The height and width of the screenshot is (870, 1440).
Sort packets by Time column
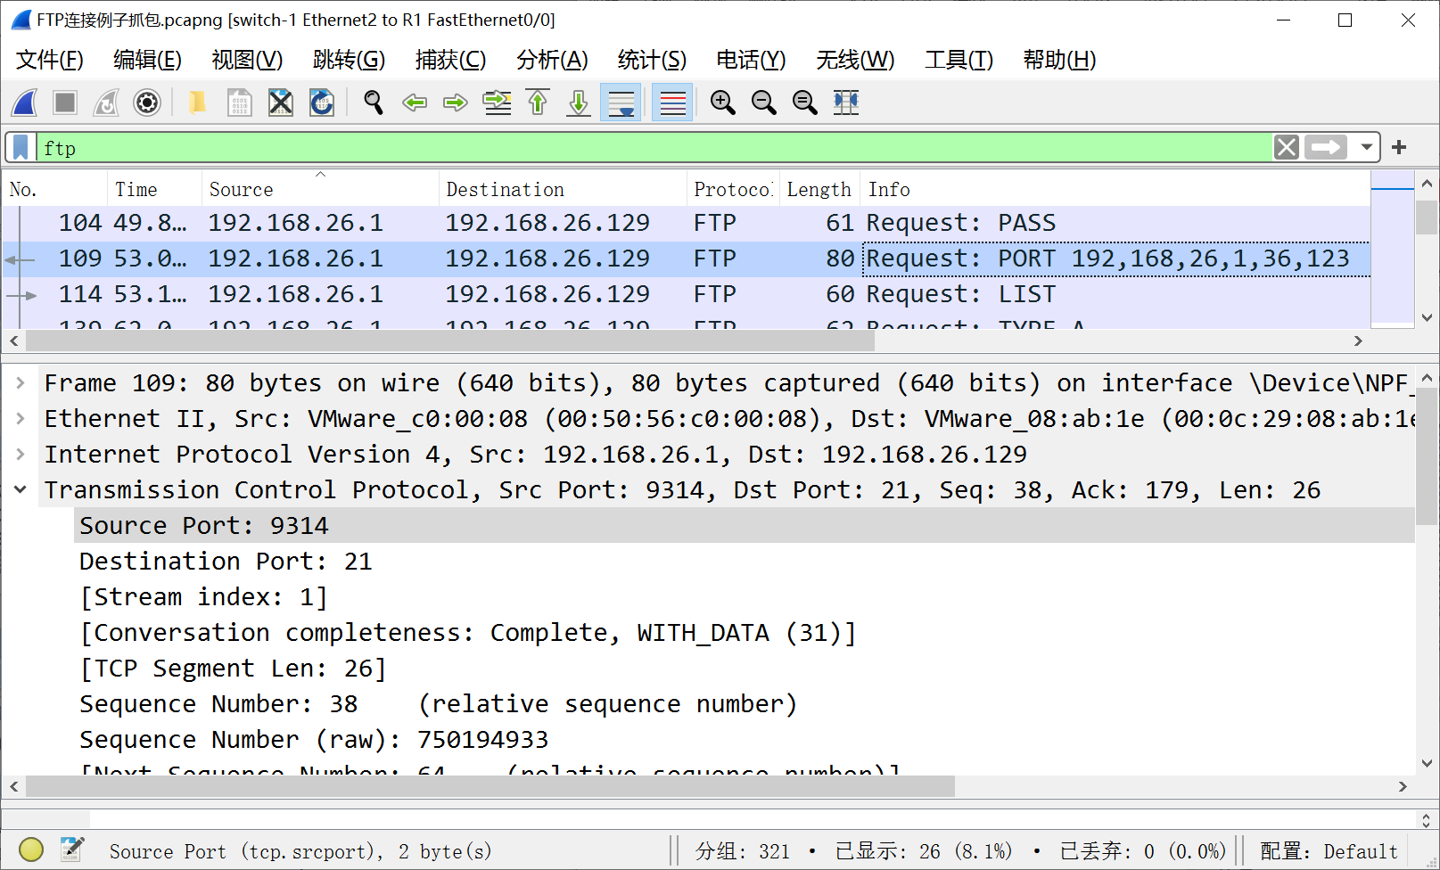tap(155, 189)
